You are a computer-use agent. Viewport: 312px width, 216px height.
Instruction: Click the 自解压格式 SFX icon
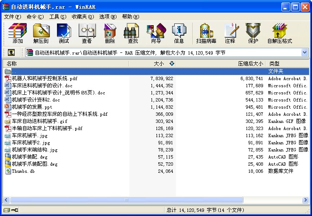click(x=279, y=33)
